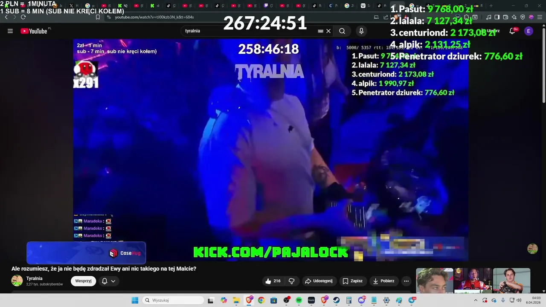
Task: Dislike the video thumbs-down button
Action: click(x=292, y=281)
